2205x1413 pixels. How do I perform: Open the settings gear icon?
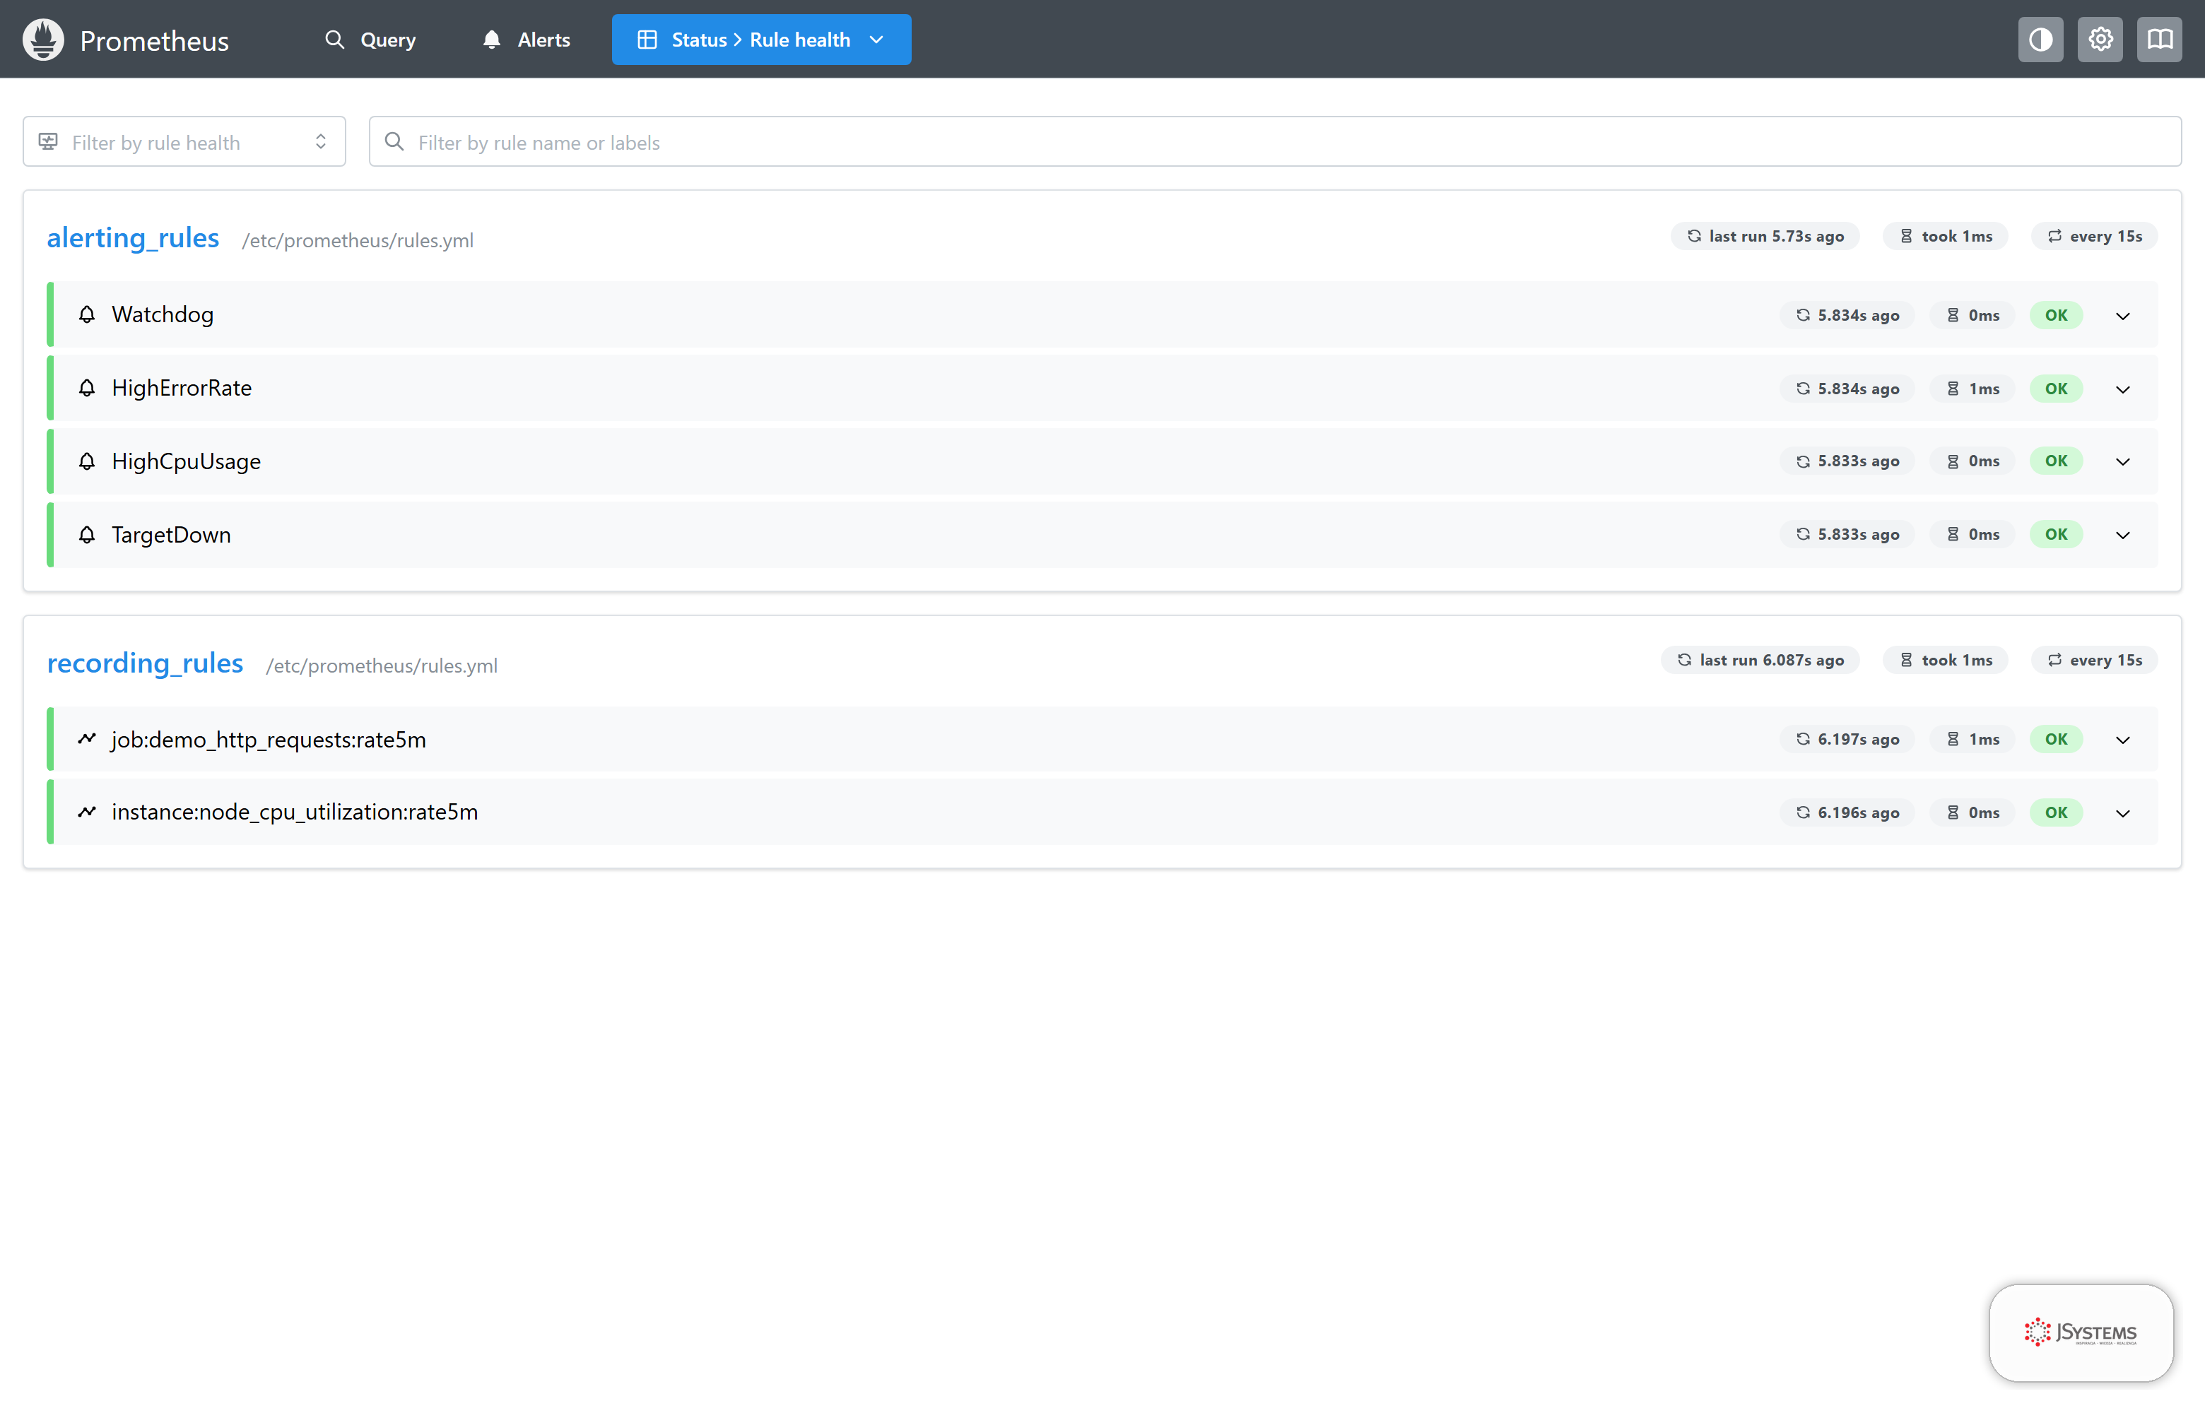(x=2100, y=40)
